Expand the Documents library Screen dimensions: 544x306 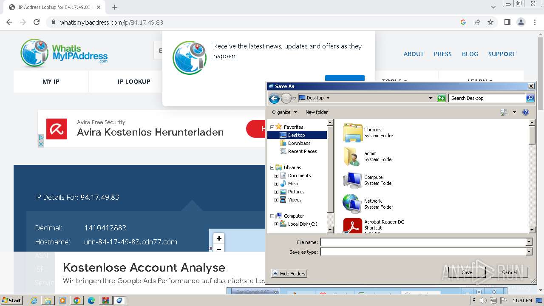tap(276, 176)
